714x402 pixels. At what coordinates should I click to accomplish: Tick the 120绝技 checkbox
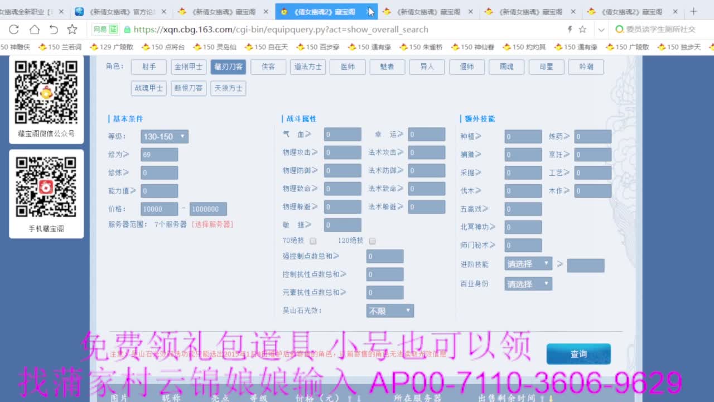(x=372, y=241)
